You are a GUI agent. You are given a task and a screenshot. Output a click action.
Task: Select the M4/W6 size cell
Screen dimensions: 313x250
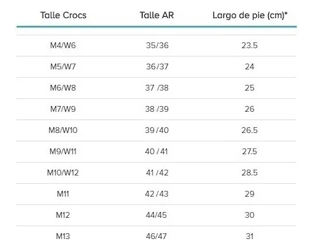63,46
